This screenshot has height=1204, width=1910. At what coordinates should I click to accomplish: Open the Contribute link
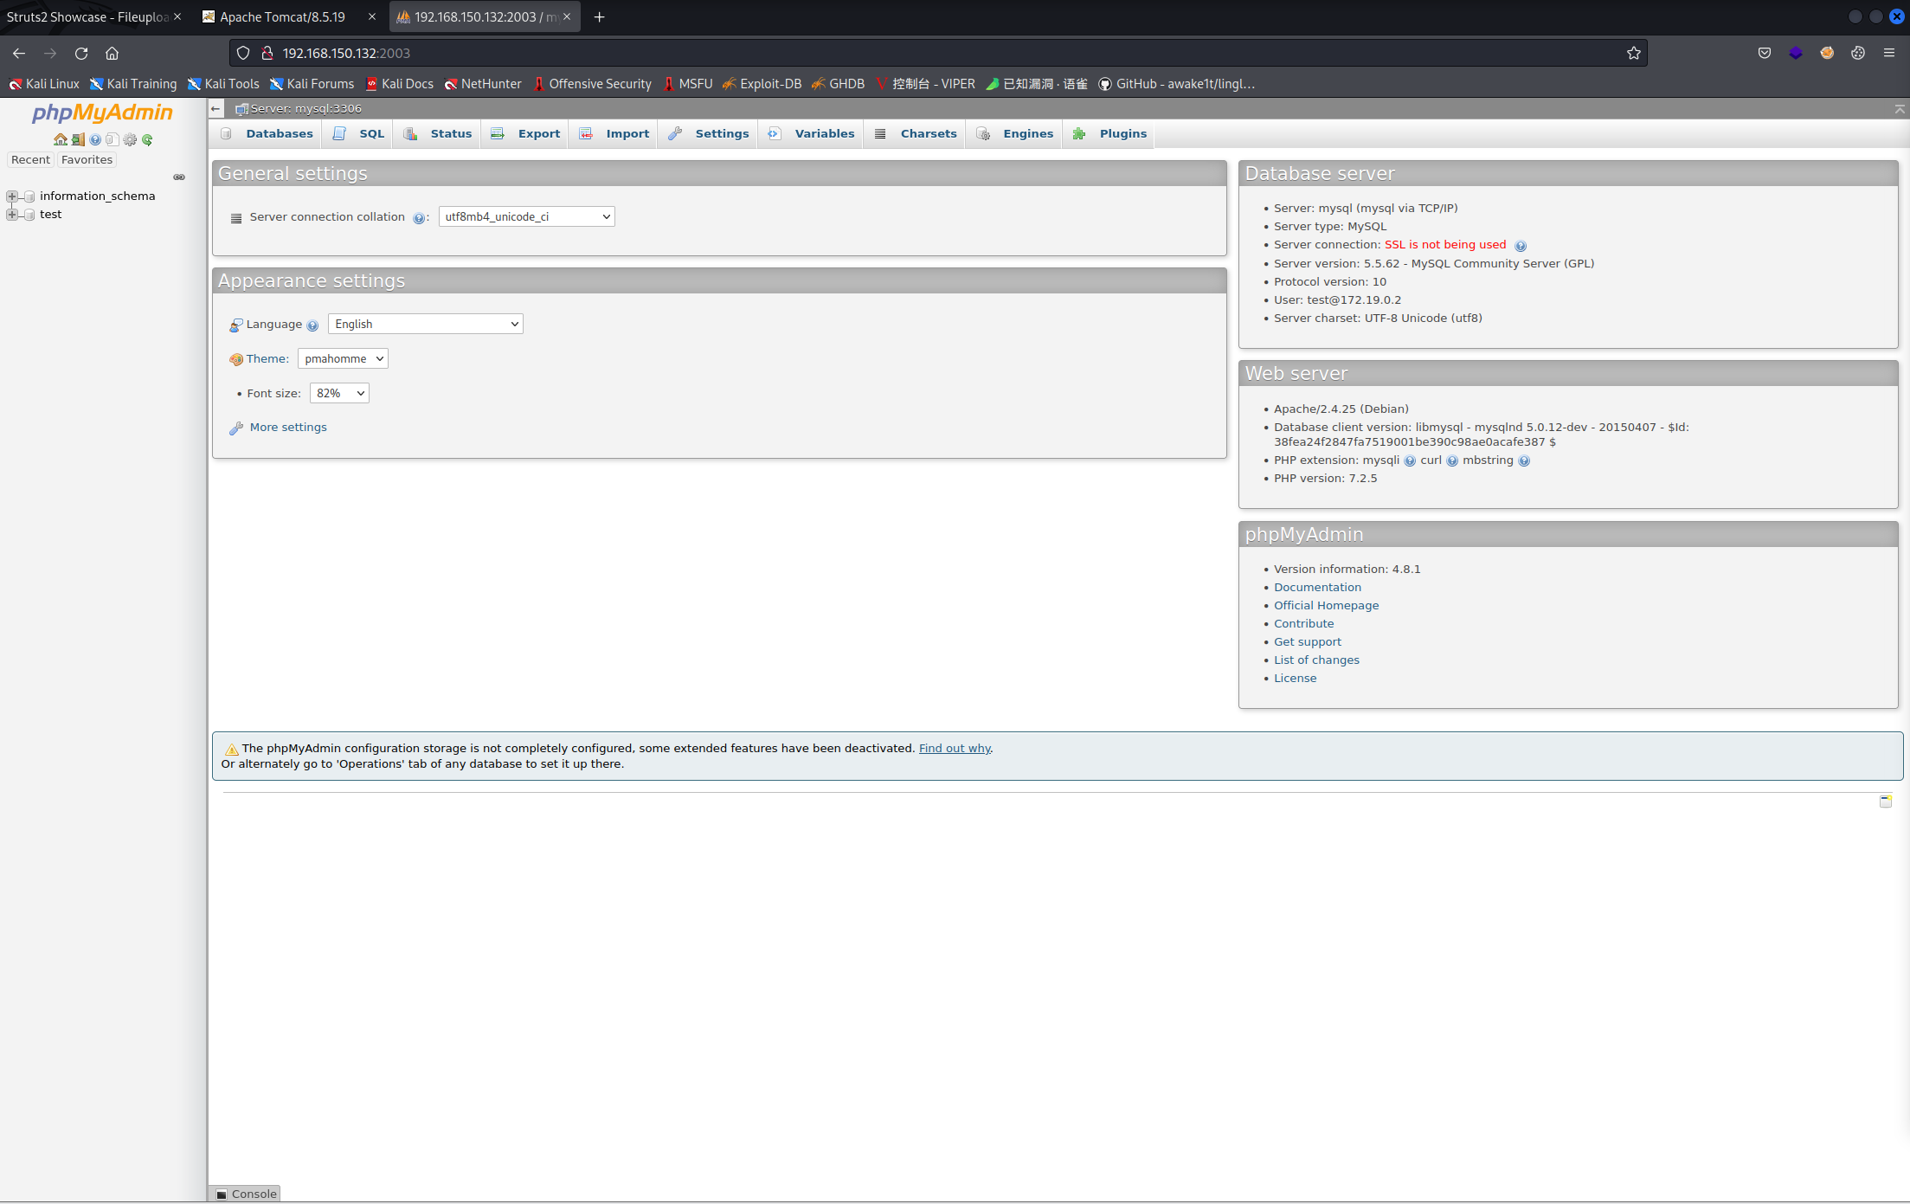point(1303,624)
